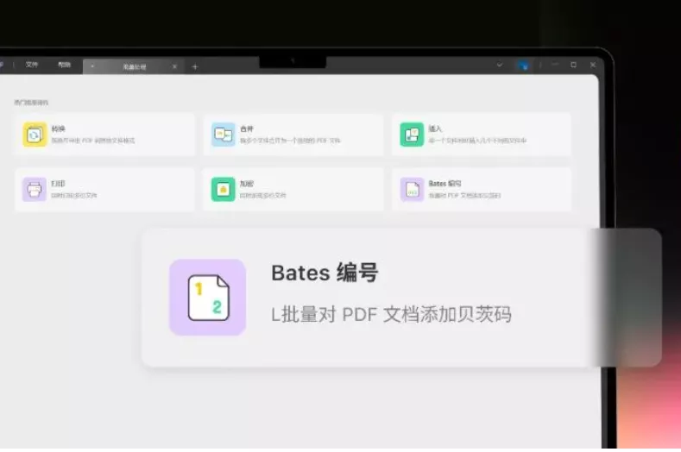Click the large numbered-page icon in the enlarged callout
The width and height of the screenshot is (681, 452).
[208, 298]
